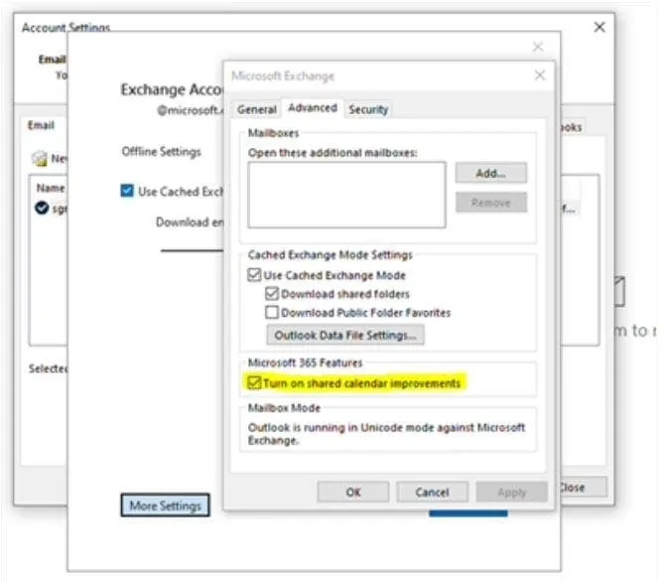Close the Microsoft Exchange dialog
This screenshot has height=582, width=665.
(540, 75)
